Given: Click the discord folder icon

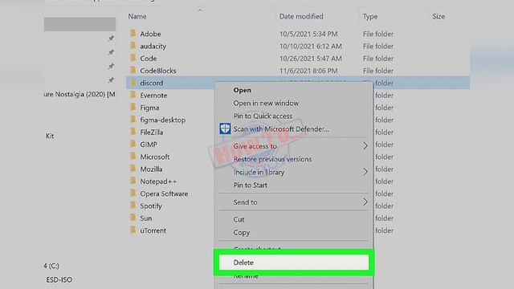Looking at the screenshot, I should point(133,83).
